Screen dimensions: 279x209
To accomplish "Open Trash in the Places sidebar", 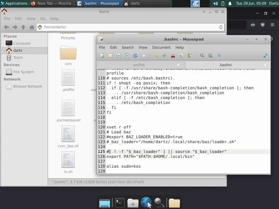I will [x=24, y=58].
